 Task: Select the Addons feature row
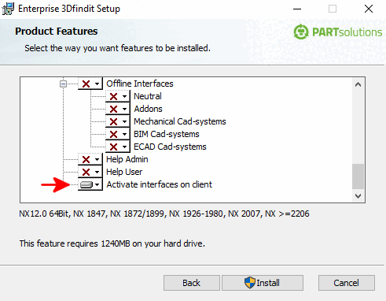pos(148,109)
